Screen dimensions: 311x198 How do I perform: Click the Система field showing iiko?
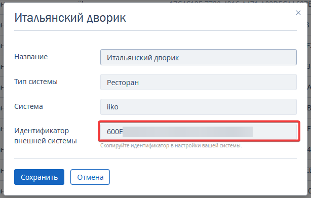(x=199, y=107)
